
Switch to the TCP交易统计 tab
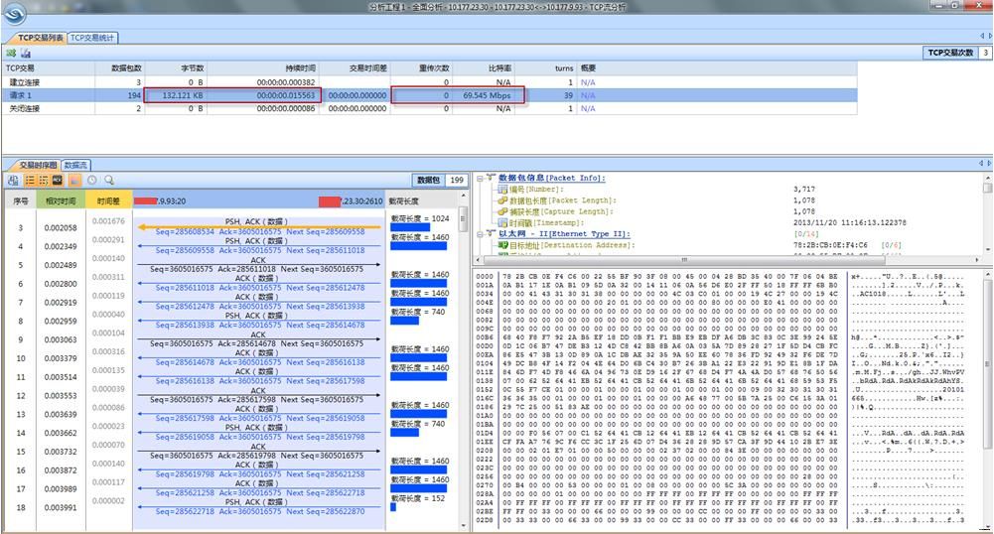[x=92, y=38]
